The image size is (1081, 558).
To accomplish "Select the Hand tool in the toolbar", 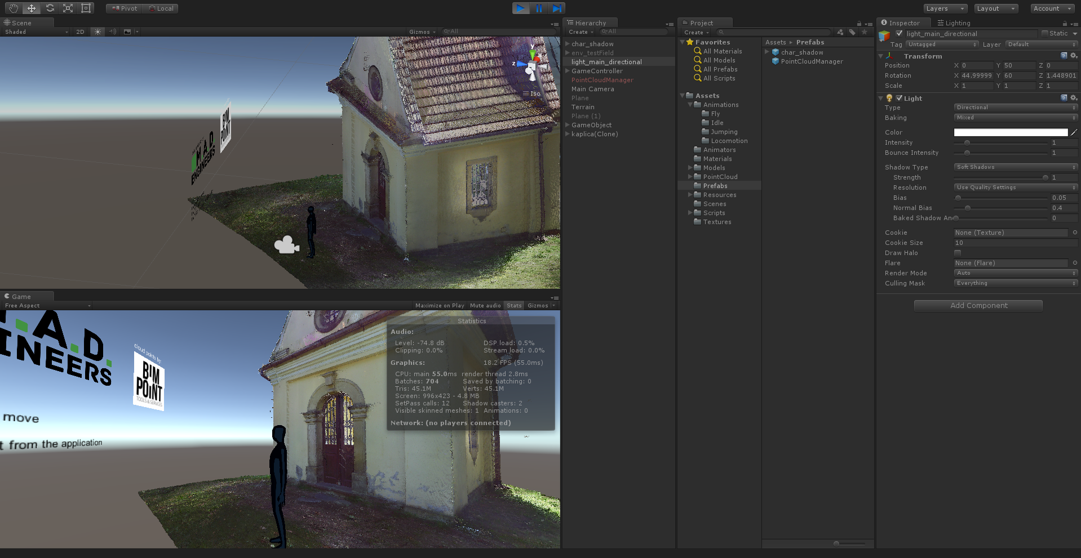I will coord(13,8).
